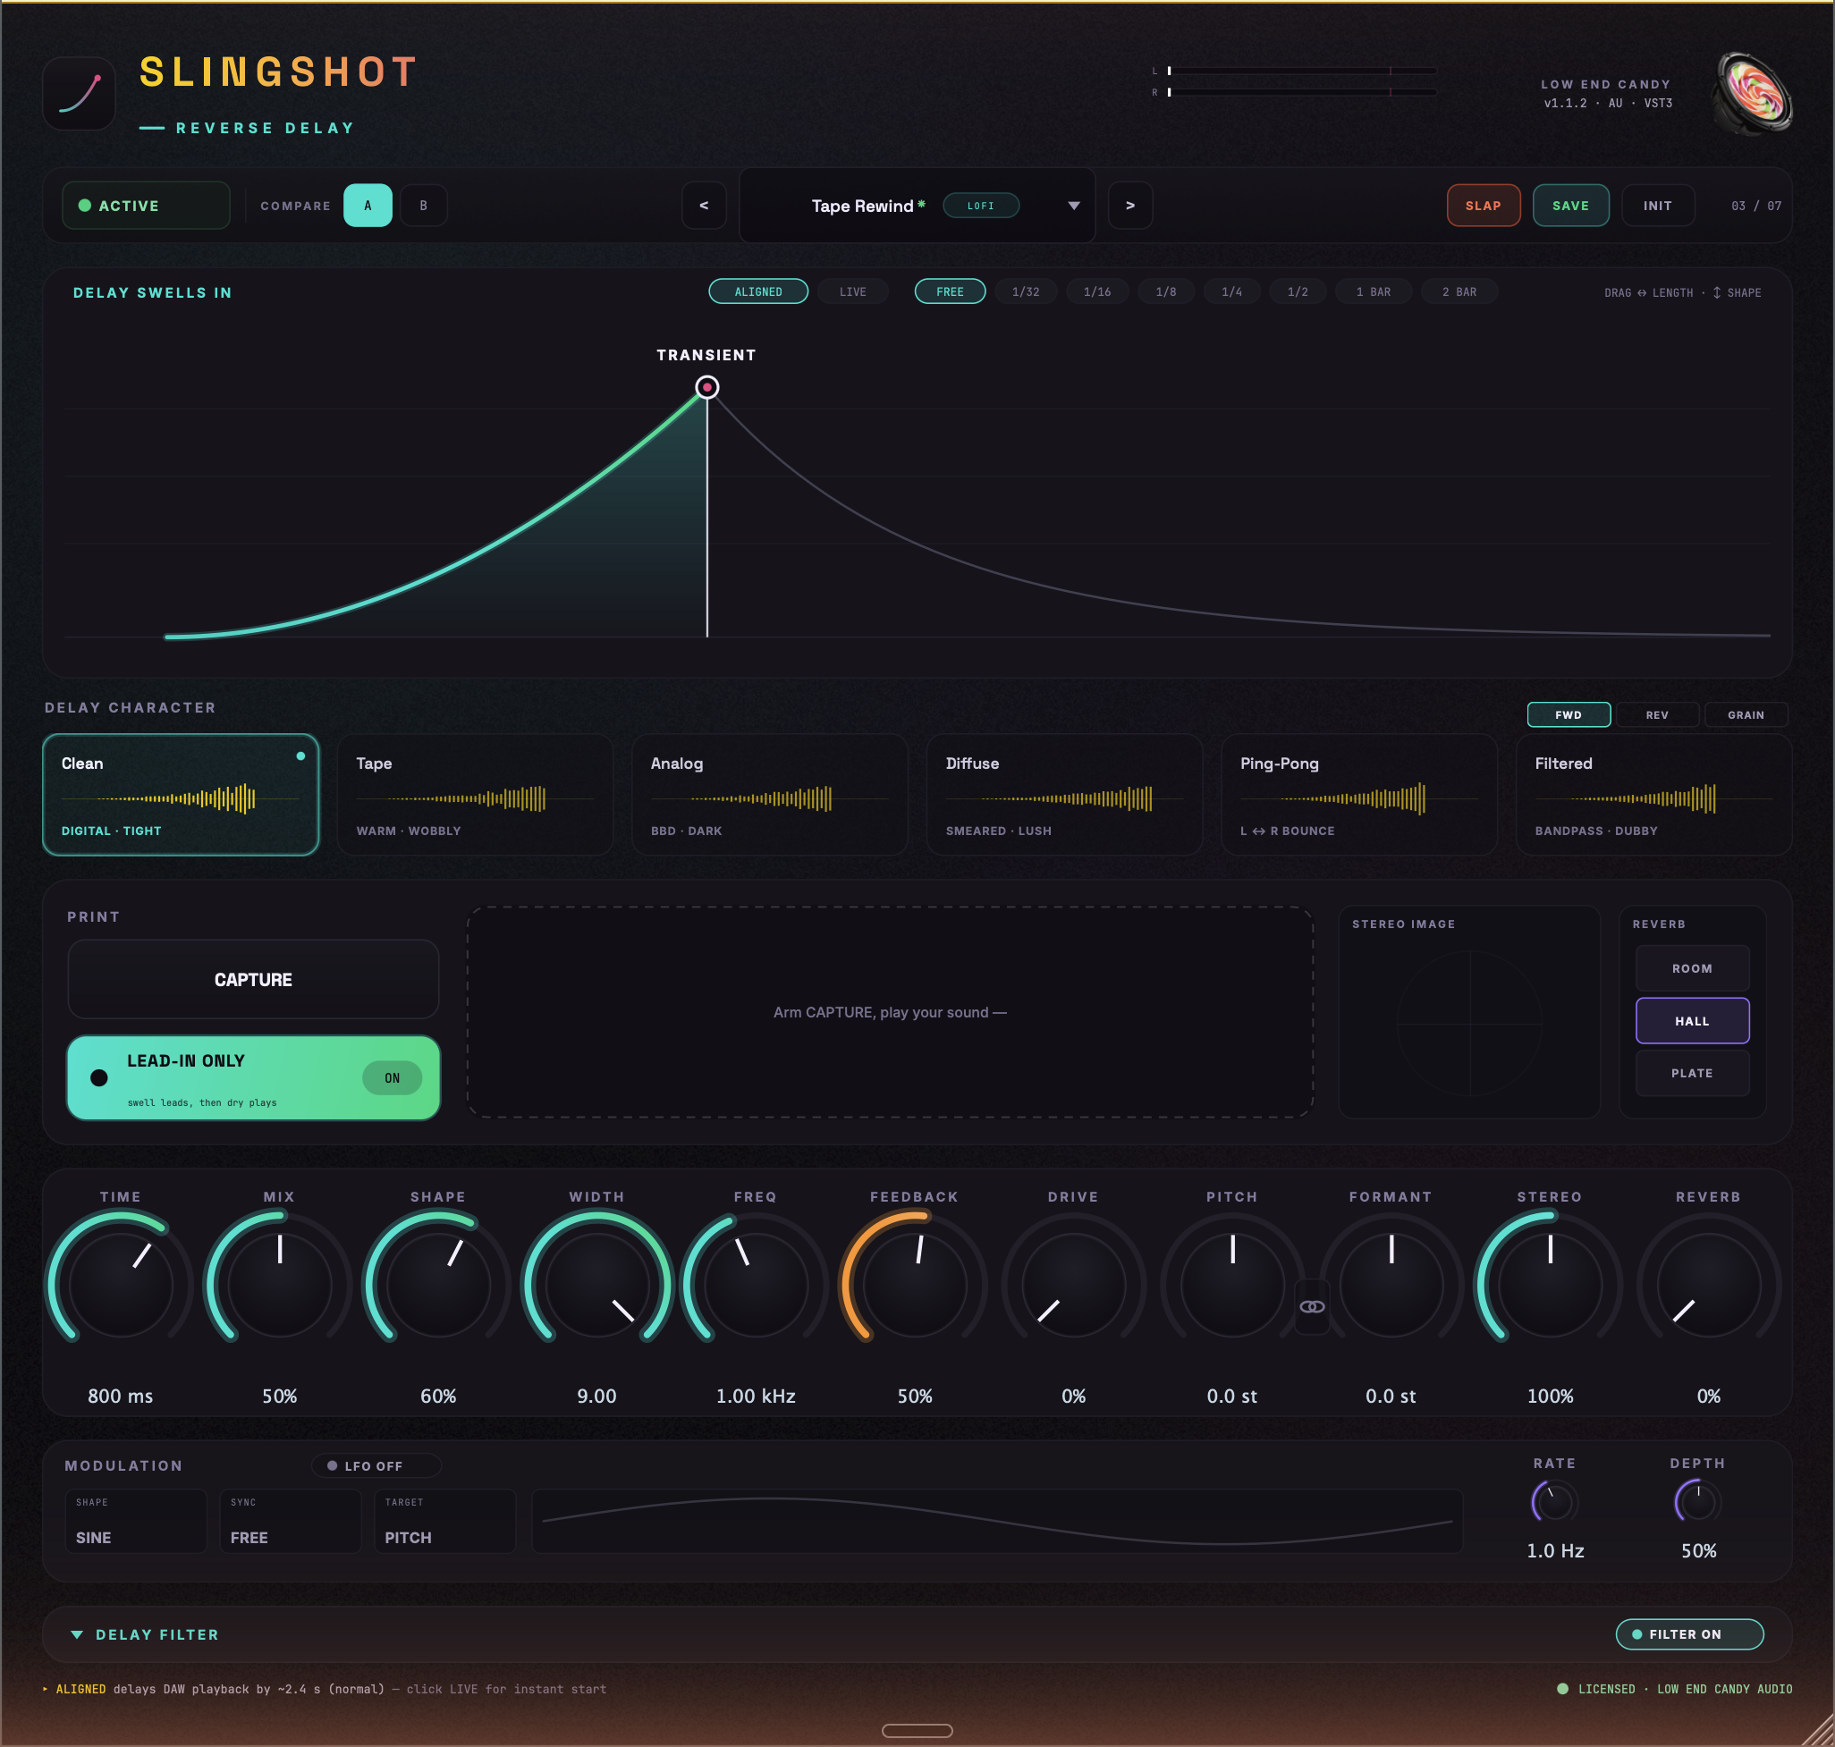Click the INIT button

click(x=1657, y=206)
